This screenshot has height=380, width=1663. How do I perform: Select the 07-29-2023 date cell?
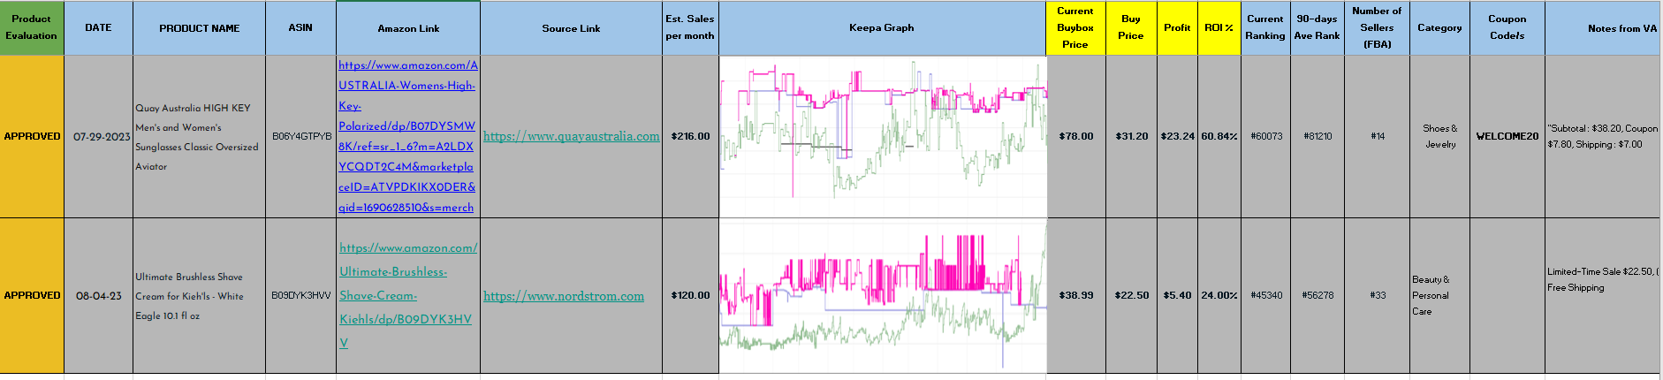coord(99,137)
